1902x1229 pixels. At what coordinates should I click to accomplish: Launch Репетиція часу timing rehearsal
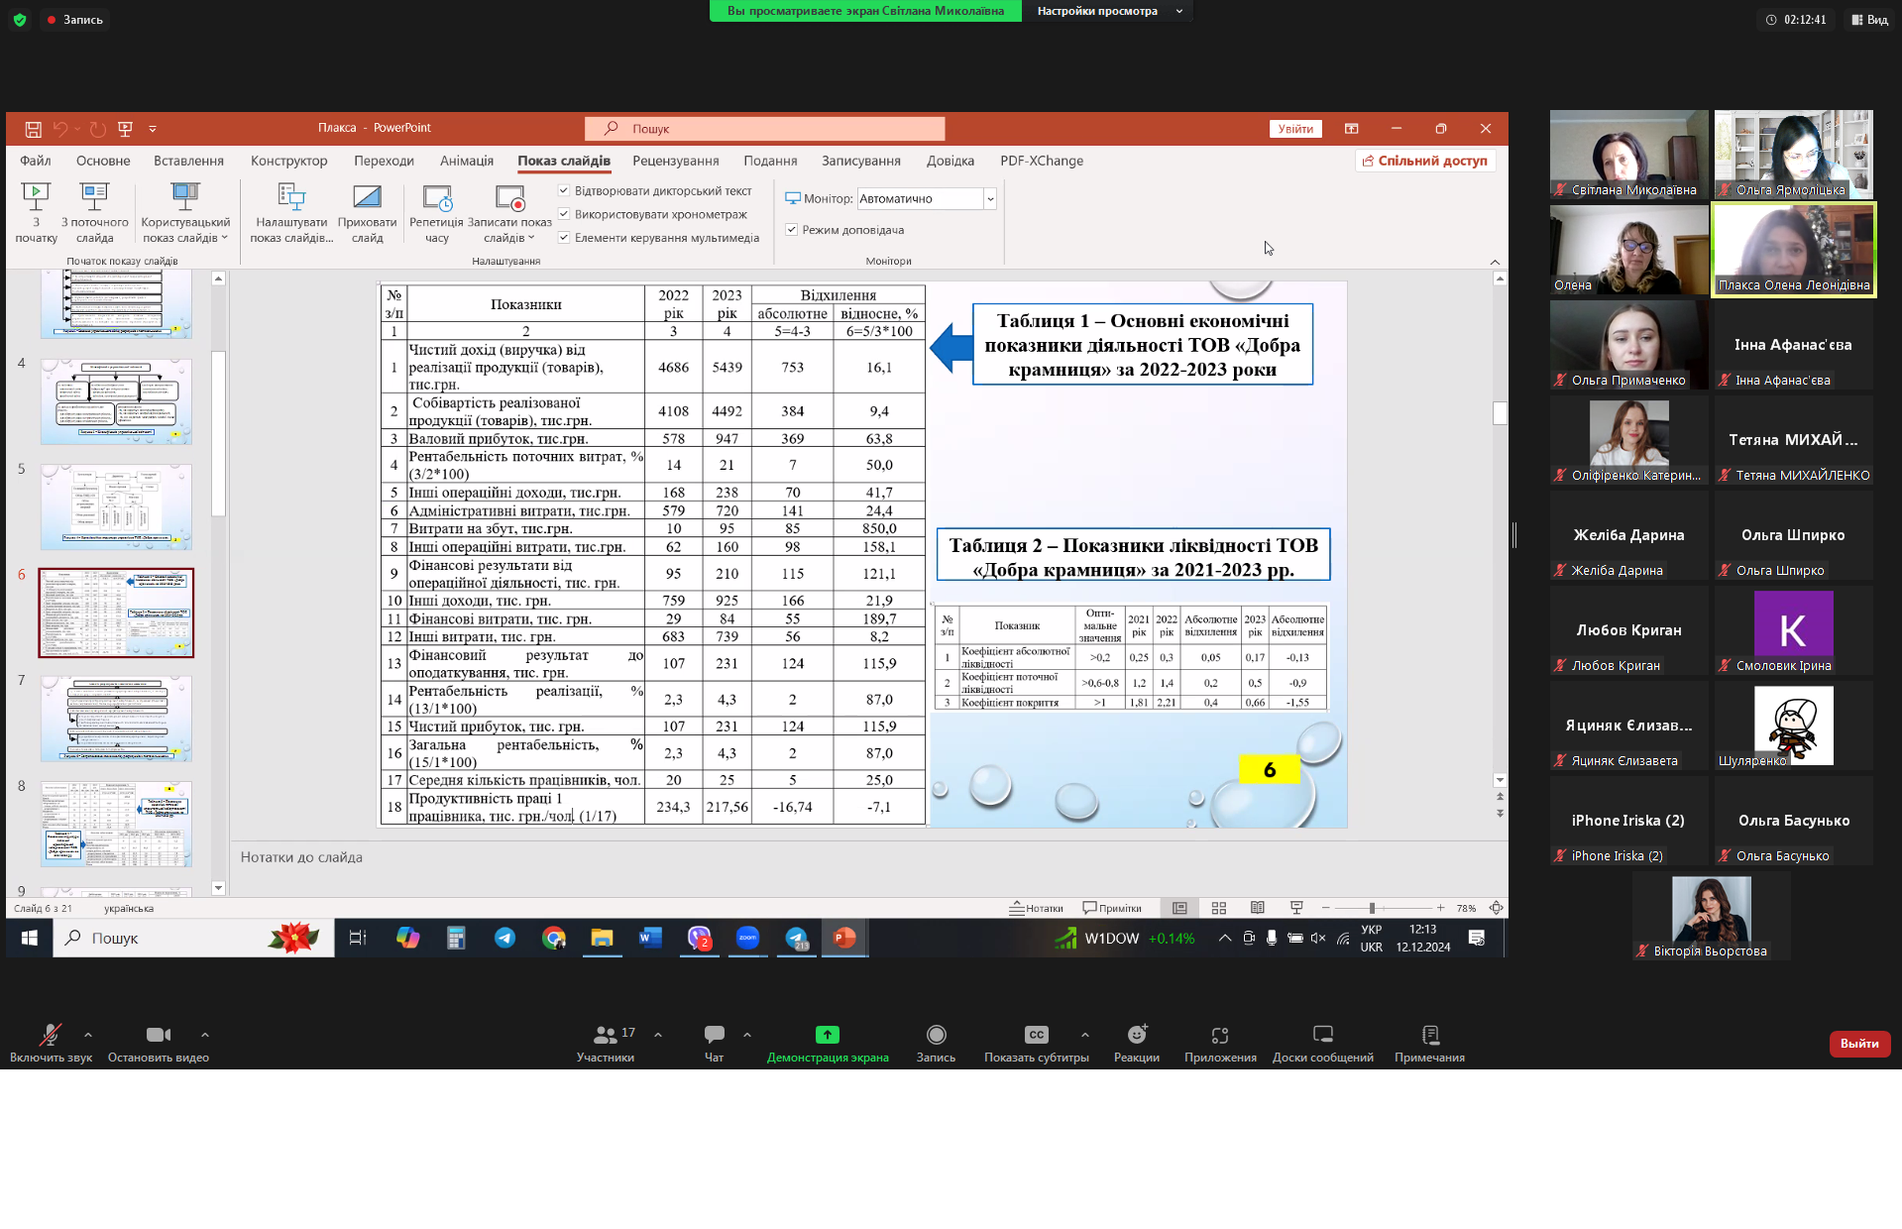(436, 212)
